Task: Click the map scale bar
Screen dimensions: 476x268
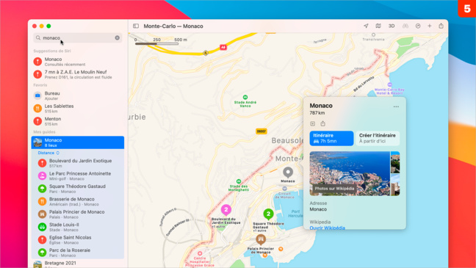Action: (156, 44)
